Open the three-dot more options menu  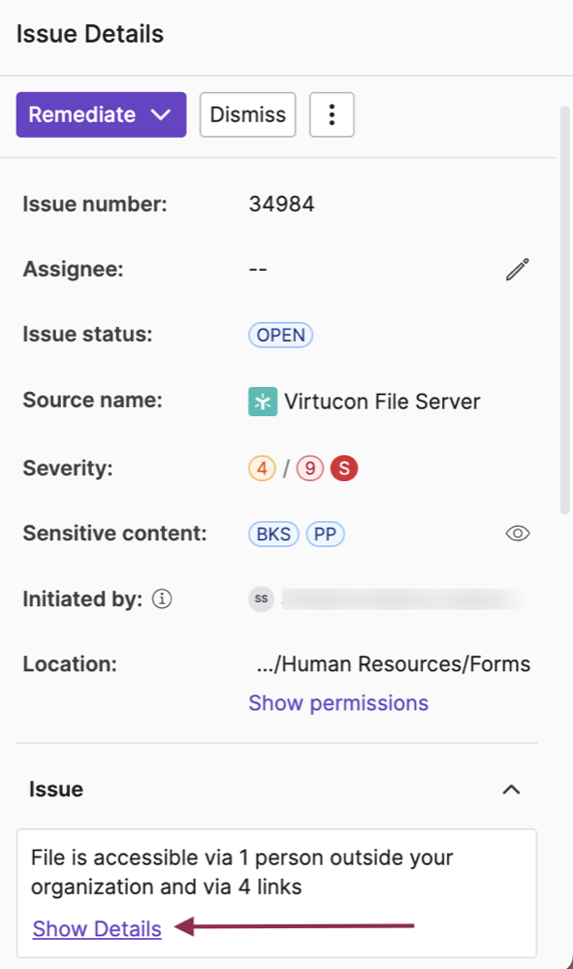pos(332,114)
